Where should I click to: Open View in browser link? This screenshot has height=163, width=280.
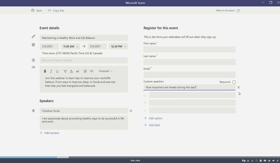click(x=227, y=10)
